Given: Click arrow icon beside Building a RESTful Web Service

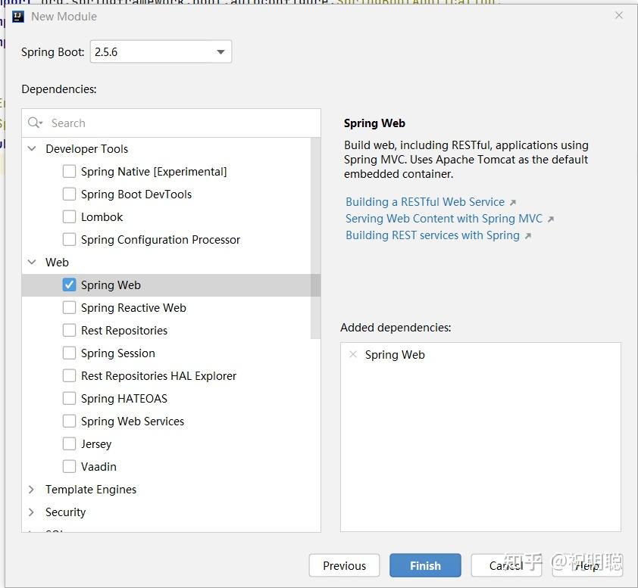Looking at the screenshot, I should 513,203.
